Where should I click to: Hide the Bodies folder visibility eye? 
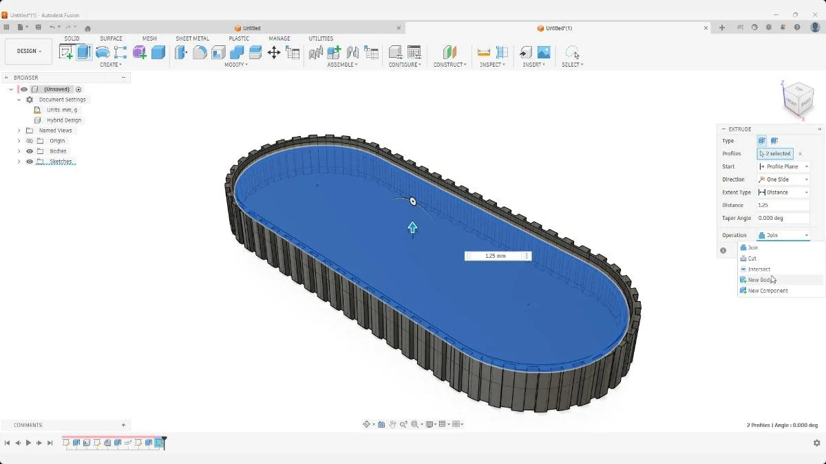tap(30, 151)
